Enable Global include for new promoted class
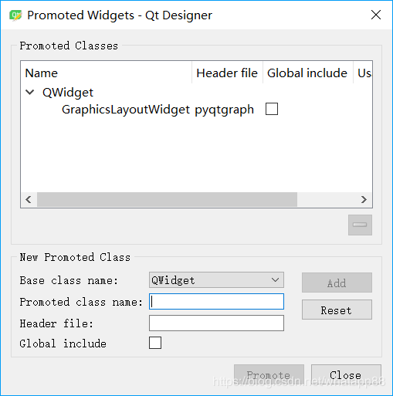This screenshot has height=396, width=393. point(155,343)
